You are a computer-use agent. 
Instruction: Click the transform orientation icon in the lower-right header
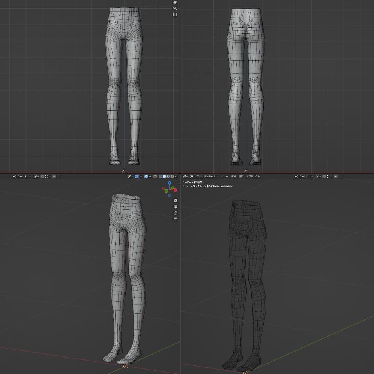[x=297, y=177]
